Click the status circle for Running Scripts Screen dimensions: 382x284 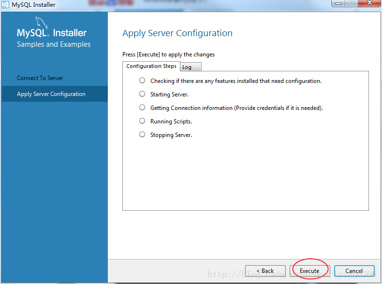[142, 121]
